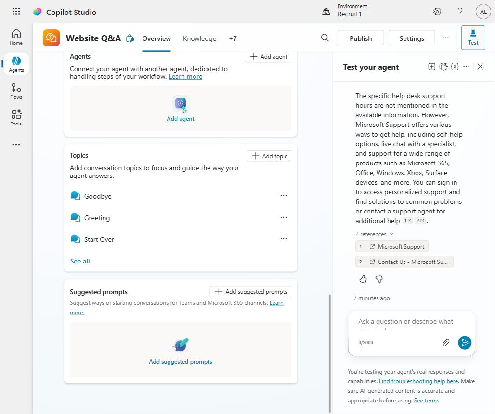Open Microsoft Support reference 1
The image size is (495, 414).
(x=392, y=247)
